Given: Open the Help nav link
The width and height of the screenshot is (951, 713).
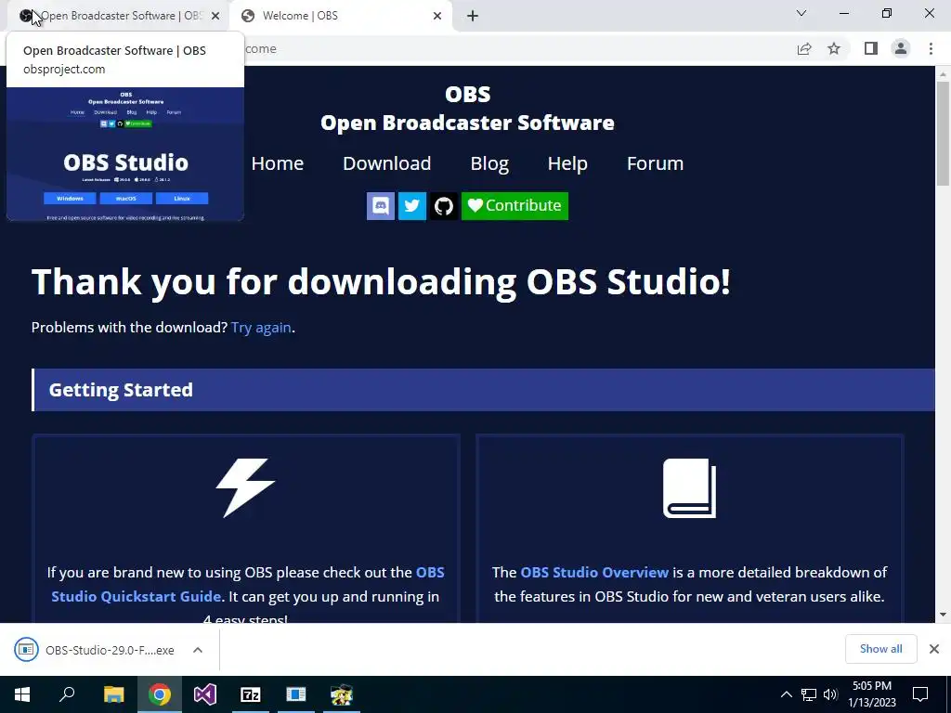Looking at the screenshot, I should click(567, 163).
